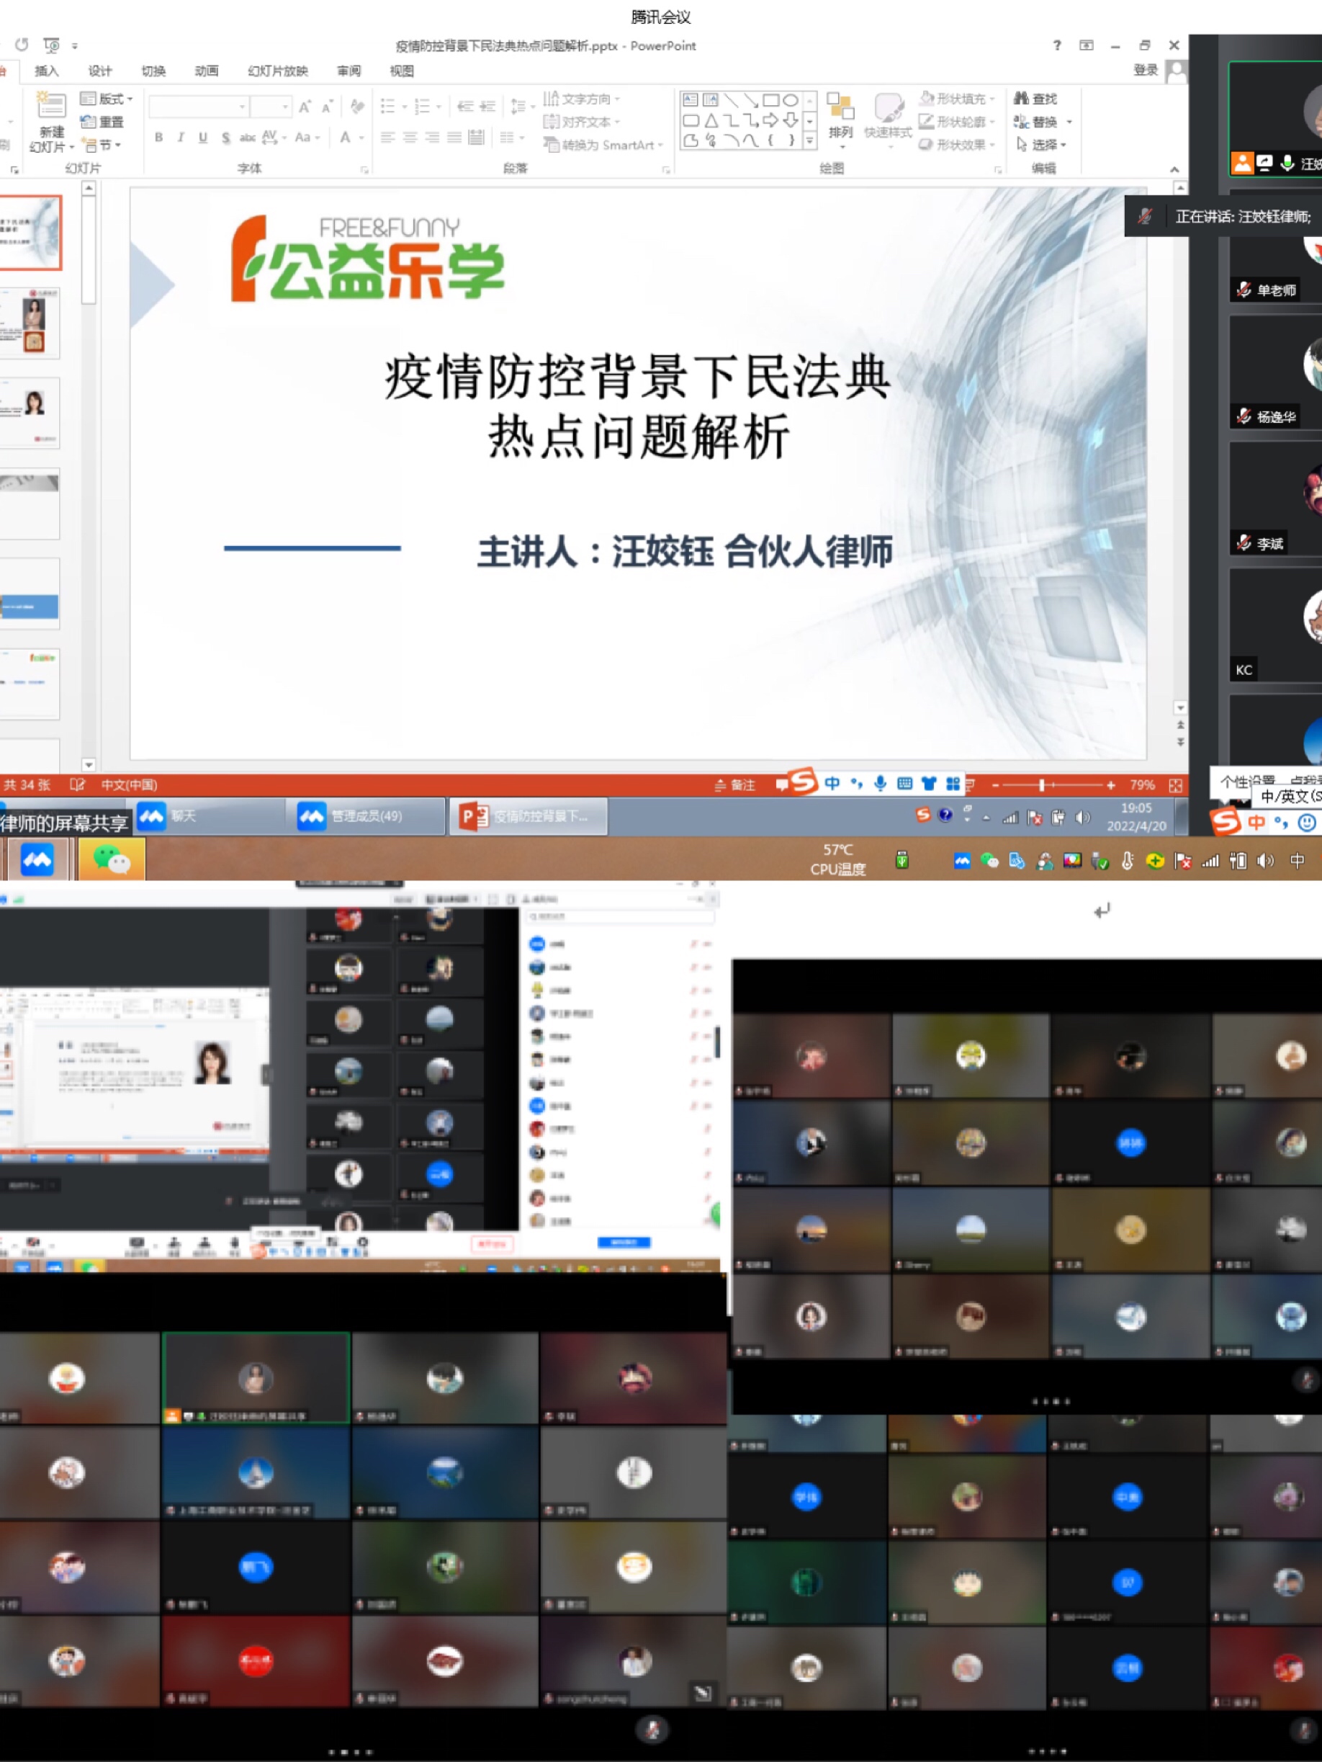Select the rectangle shape in shapes gallery
Screen dimensions: 1322x1762
(x=771, y=99)
